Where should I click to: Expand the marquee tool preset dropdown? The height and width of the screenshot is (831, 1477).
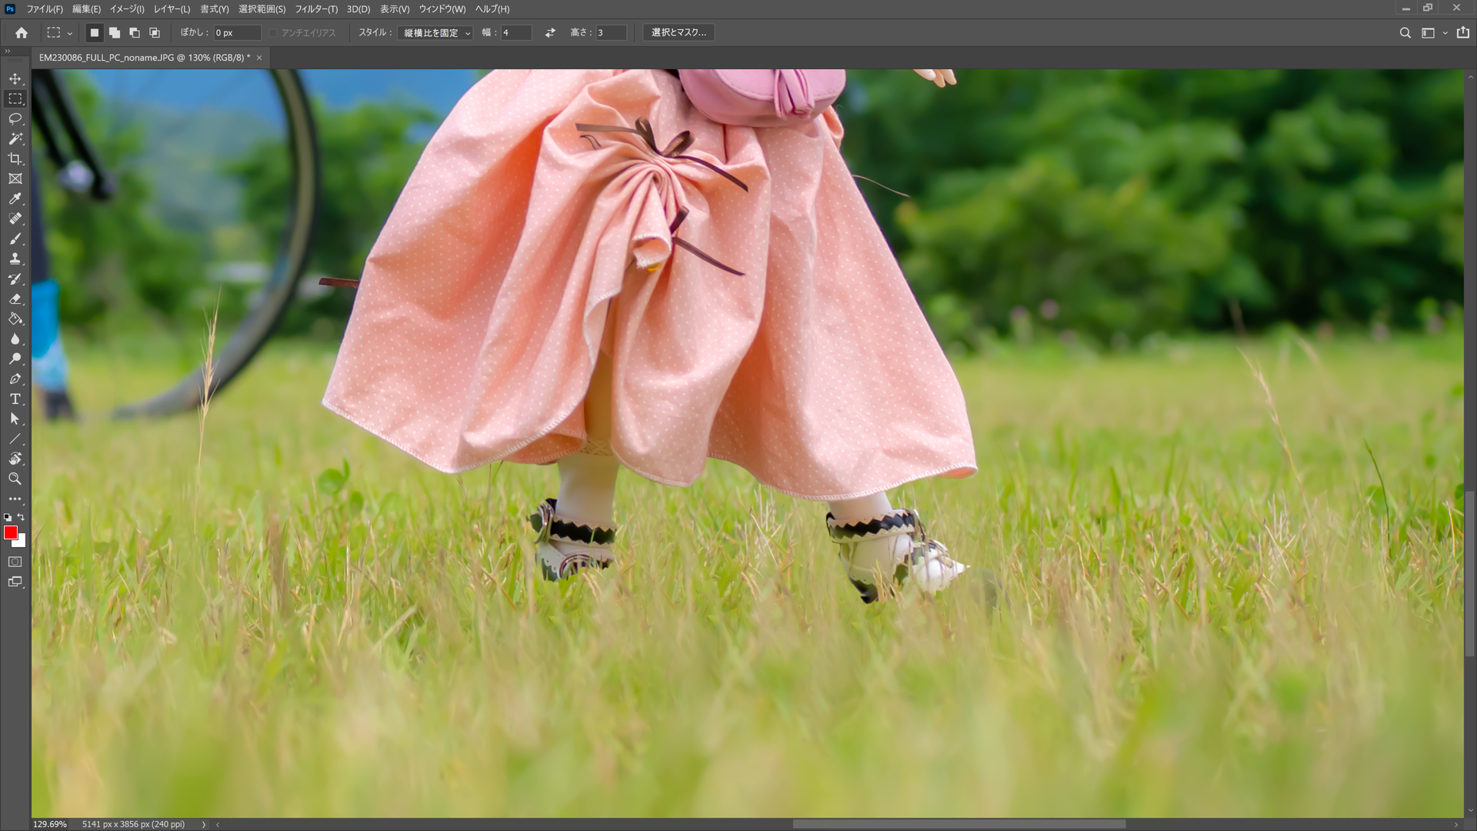(x=71, y=32)
